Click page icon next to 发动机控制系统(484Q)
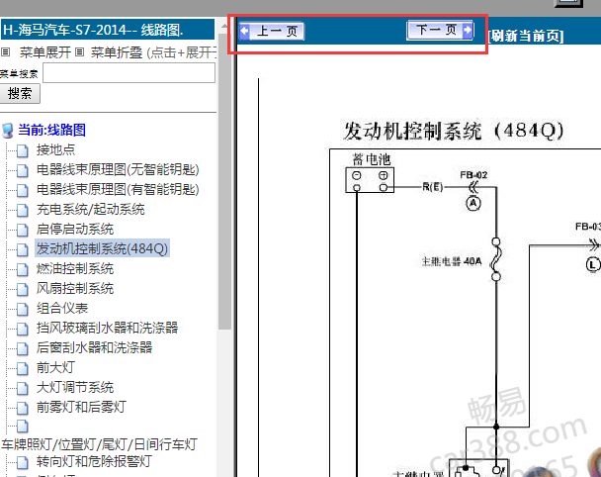This screenshot has width=601, height=477. tap(23, 249)
